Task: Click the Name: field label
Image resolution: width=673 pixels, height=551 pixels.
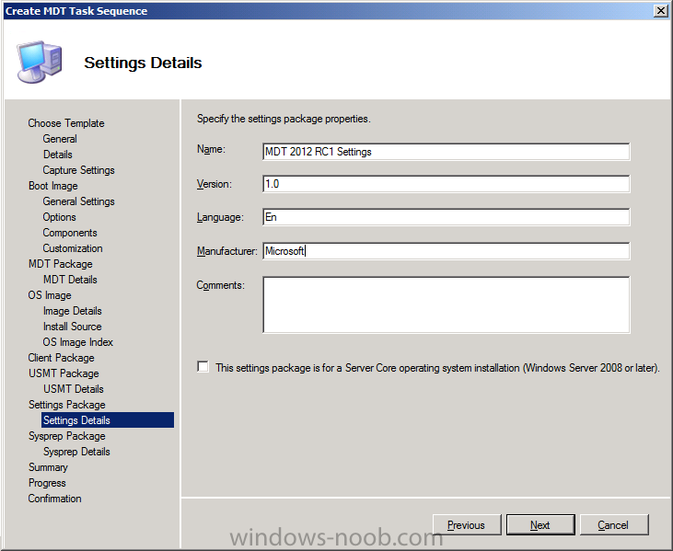Action: tap(211, 149)
